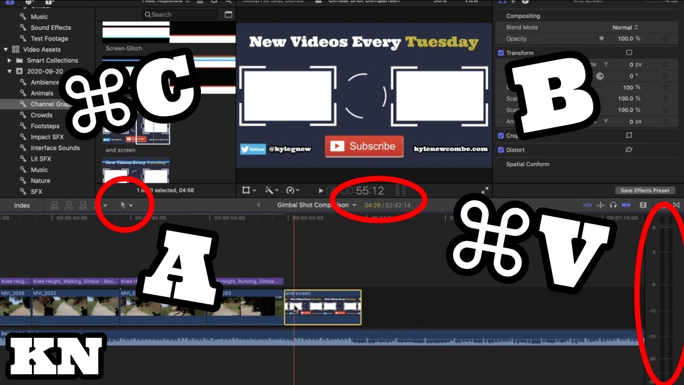
Task: Click the 00:00:50:00 ruler mark
Action: point(229,218)
